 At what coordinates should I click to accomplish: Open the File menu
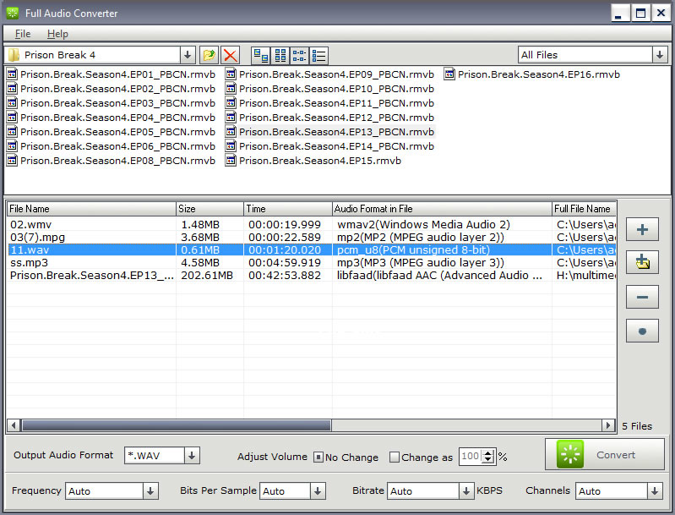22,34
